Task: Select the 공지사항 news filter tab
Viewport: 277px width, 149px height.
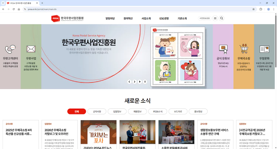Action: [97, 111]
